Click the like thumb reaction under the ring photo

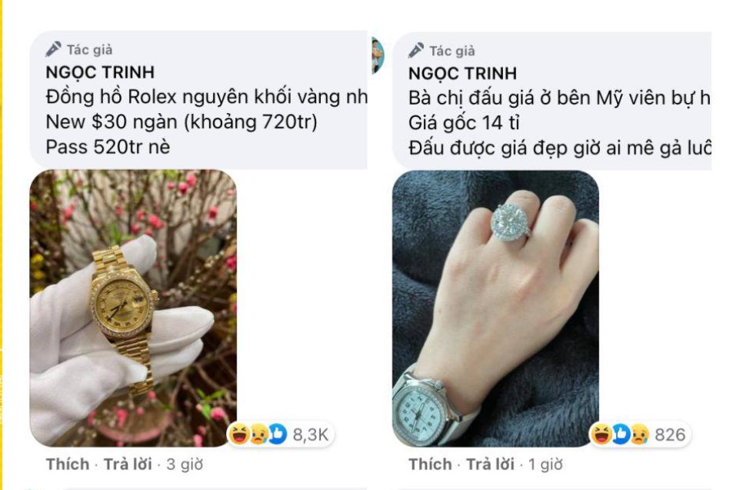[620, 434]
